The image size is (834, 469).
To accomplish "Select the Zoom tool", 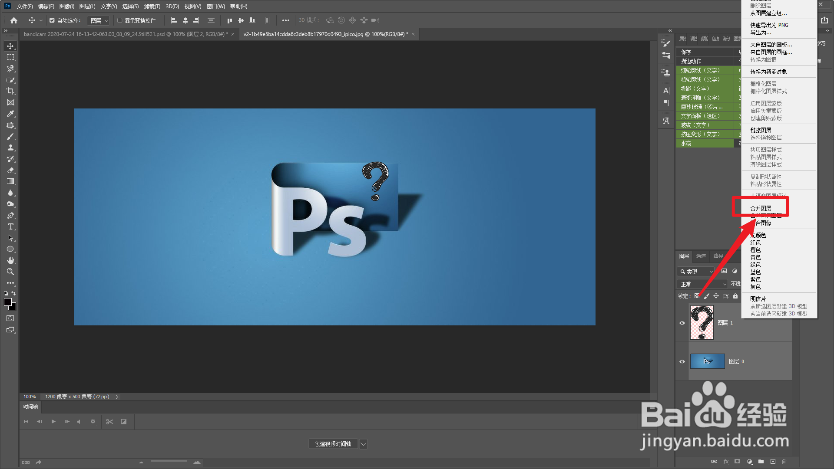I will tap(10, 272).
